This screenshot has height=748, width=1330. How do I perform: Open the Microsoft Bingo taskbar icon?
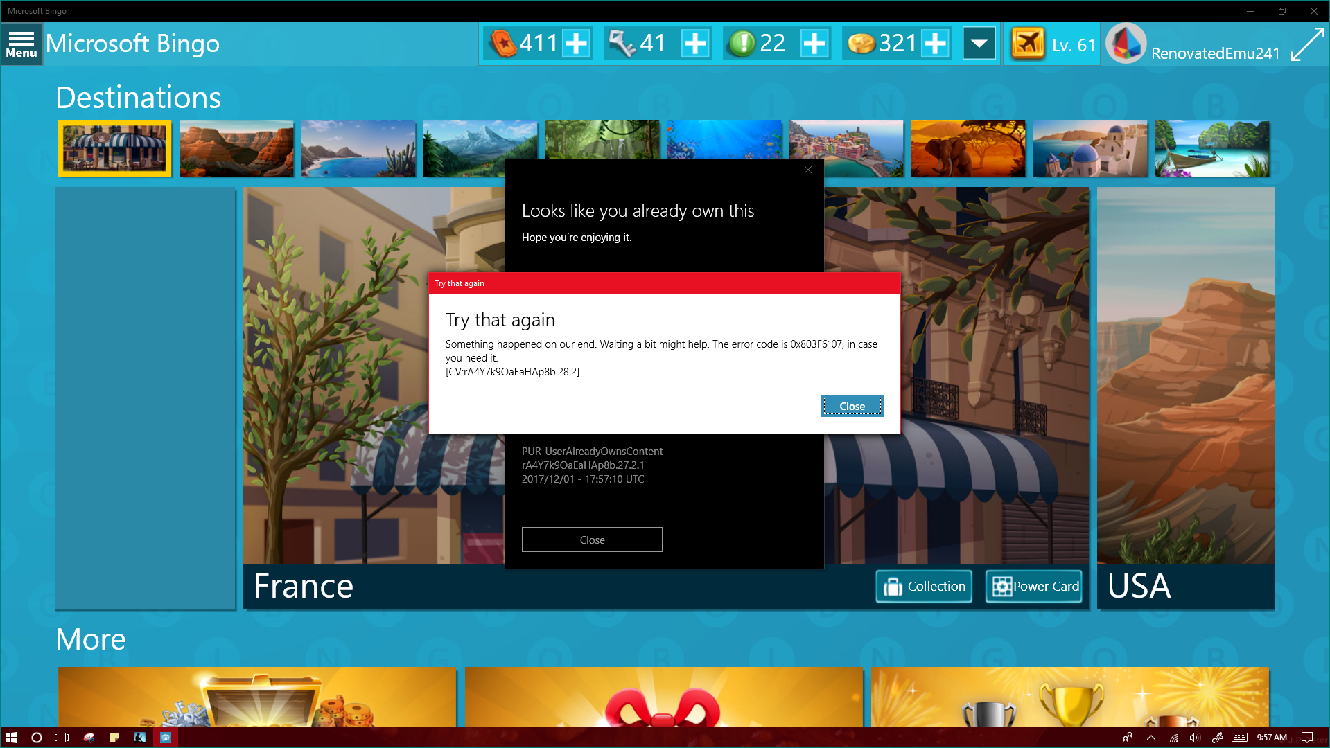(166, 738)
